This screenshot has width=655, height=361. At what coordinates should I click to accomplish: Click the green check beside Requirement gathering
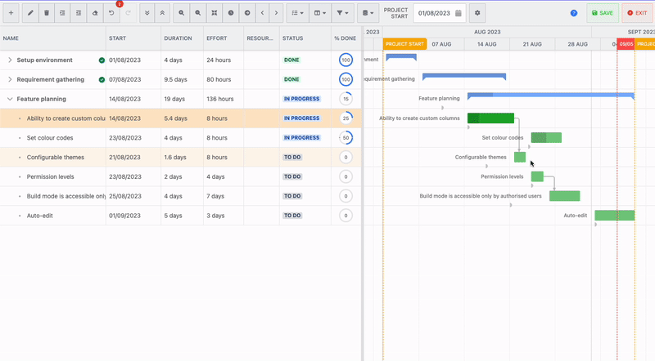(x=102, y=79)
